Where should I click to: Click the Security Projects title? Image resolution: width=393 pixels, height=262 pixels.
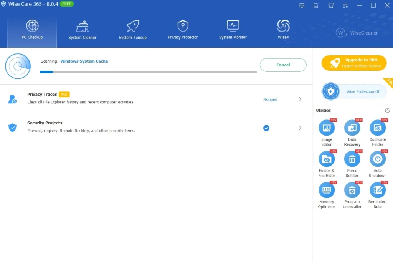[x=45, y=123]
